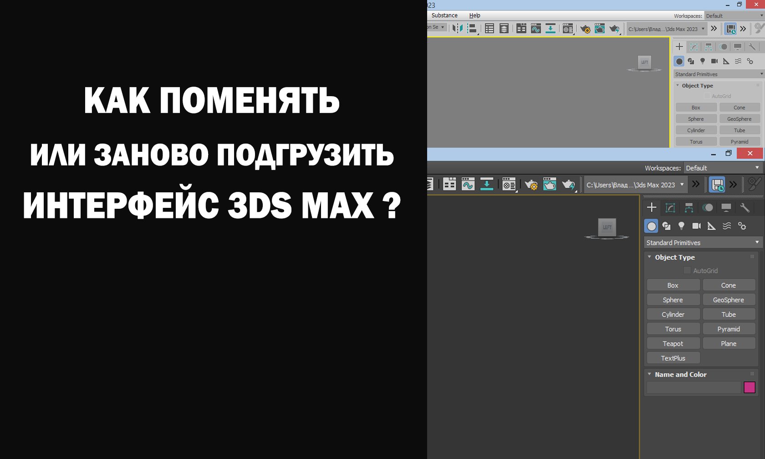The image size is (765, 459).
Task: Open Rendered Frame Window in the dark window
Action: (x=550, y=184)
